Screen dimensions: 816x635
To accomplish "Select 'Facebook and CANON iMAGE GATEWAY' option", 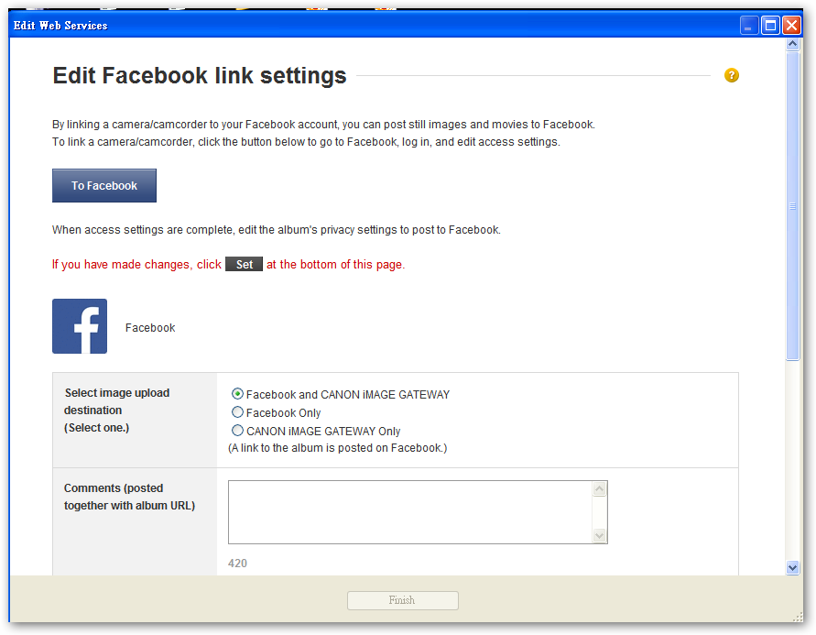I will pos(237,394).
